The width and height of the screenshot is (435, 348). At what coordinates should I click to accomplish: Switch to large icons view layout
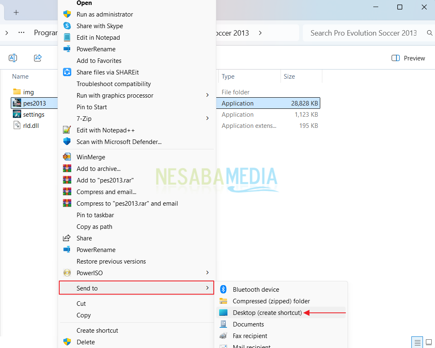pos(429,343)
